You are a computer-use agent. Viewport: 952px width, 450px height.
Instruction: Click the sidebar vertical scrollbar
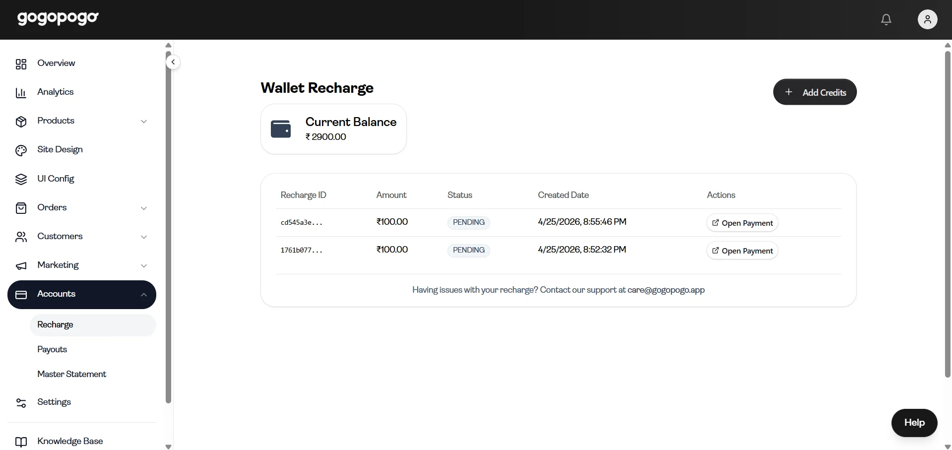(168, 227)
